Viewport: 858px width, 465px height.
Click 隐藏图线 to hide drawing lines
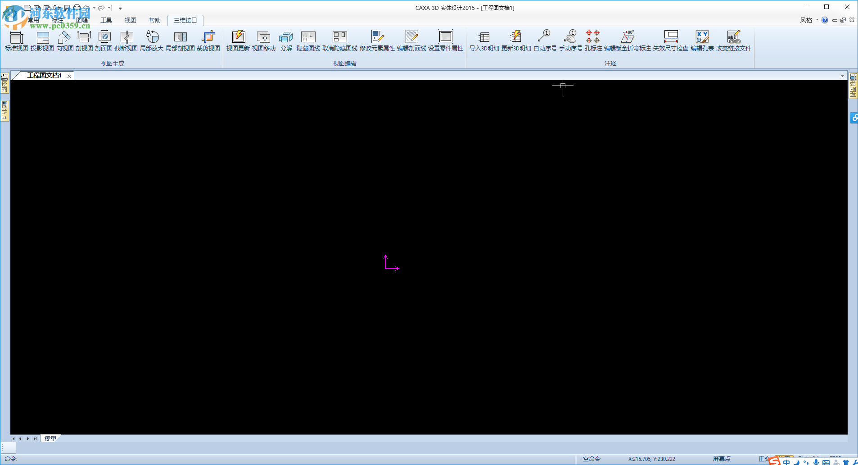tap(308, 41)
